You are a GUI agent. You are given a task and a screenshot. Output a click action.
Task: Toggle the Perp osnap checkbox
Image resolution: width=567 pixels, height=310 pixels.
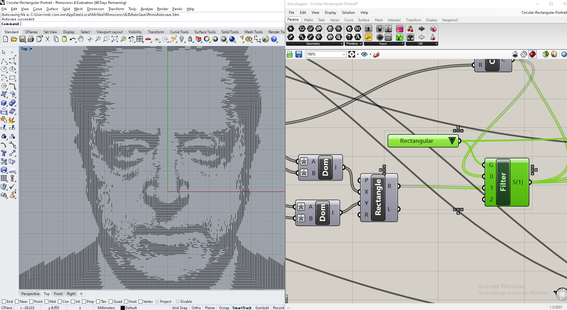point(84,302)
